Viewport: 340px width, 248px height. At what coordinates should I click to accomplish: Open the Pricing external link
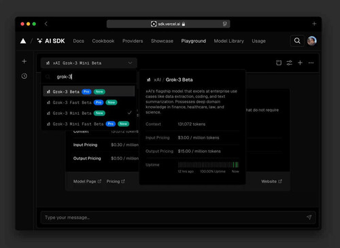tap(116, 181)
